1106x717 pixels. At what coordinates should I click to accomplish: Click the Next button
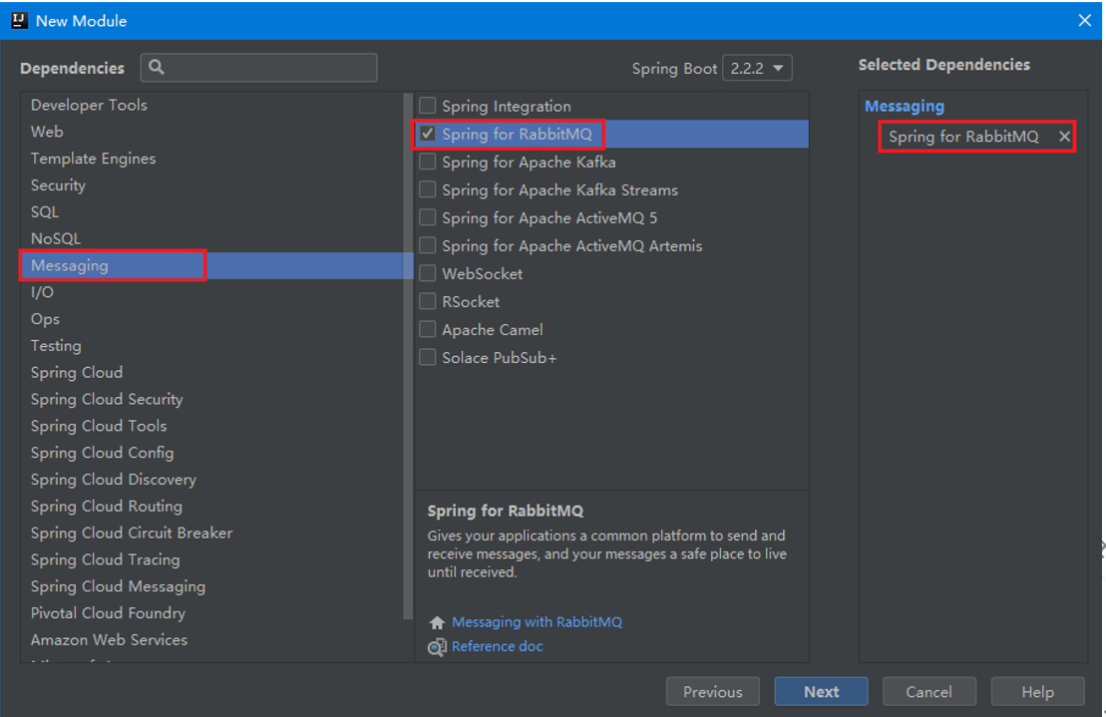[821, 692]
